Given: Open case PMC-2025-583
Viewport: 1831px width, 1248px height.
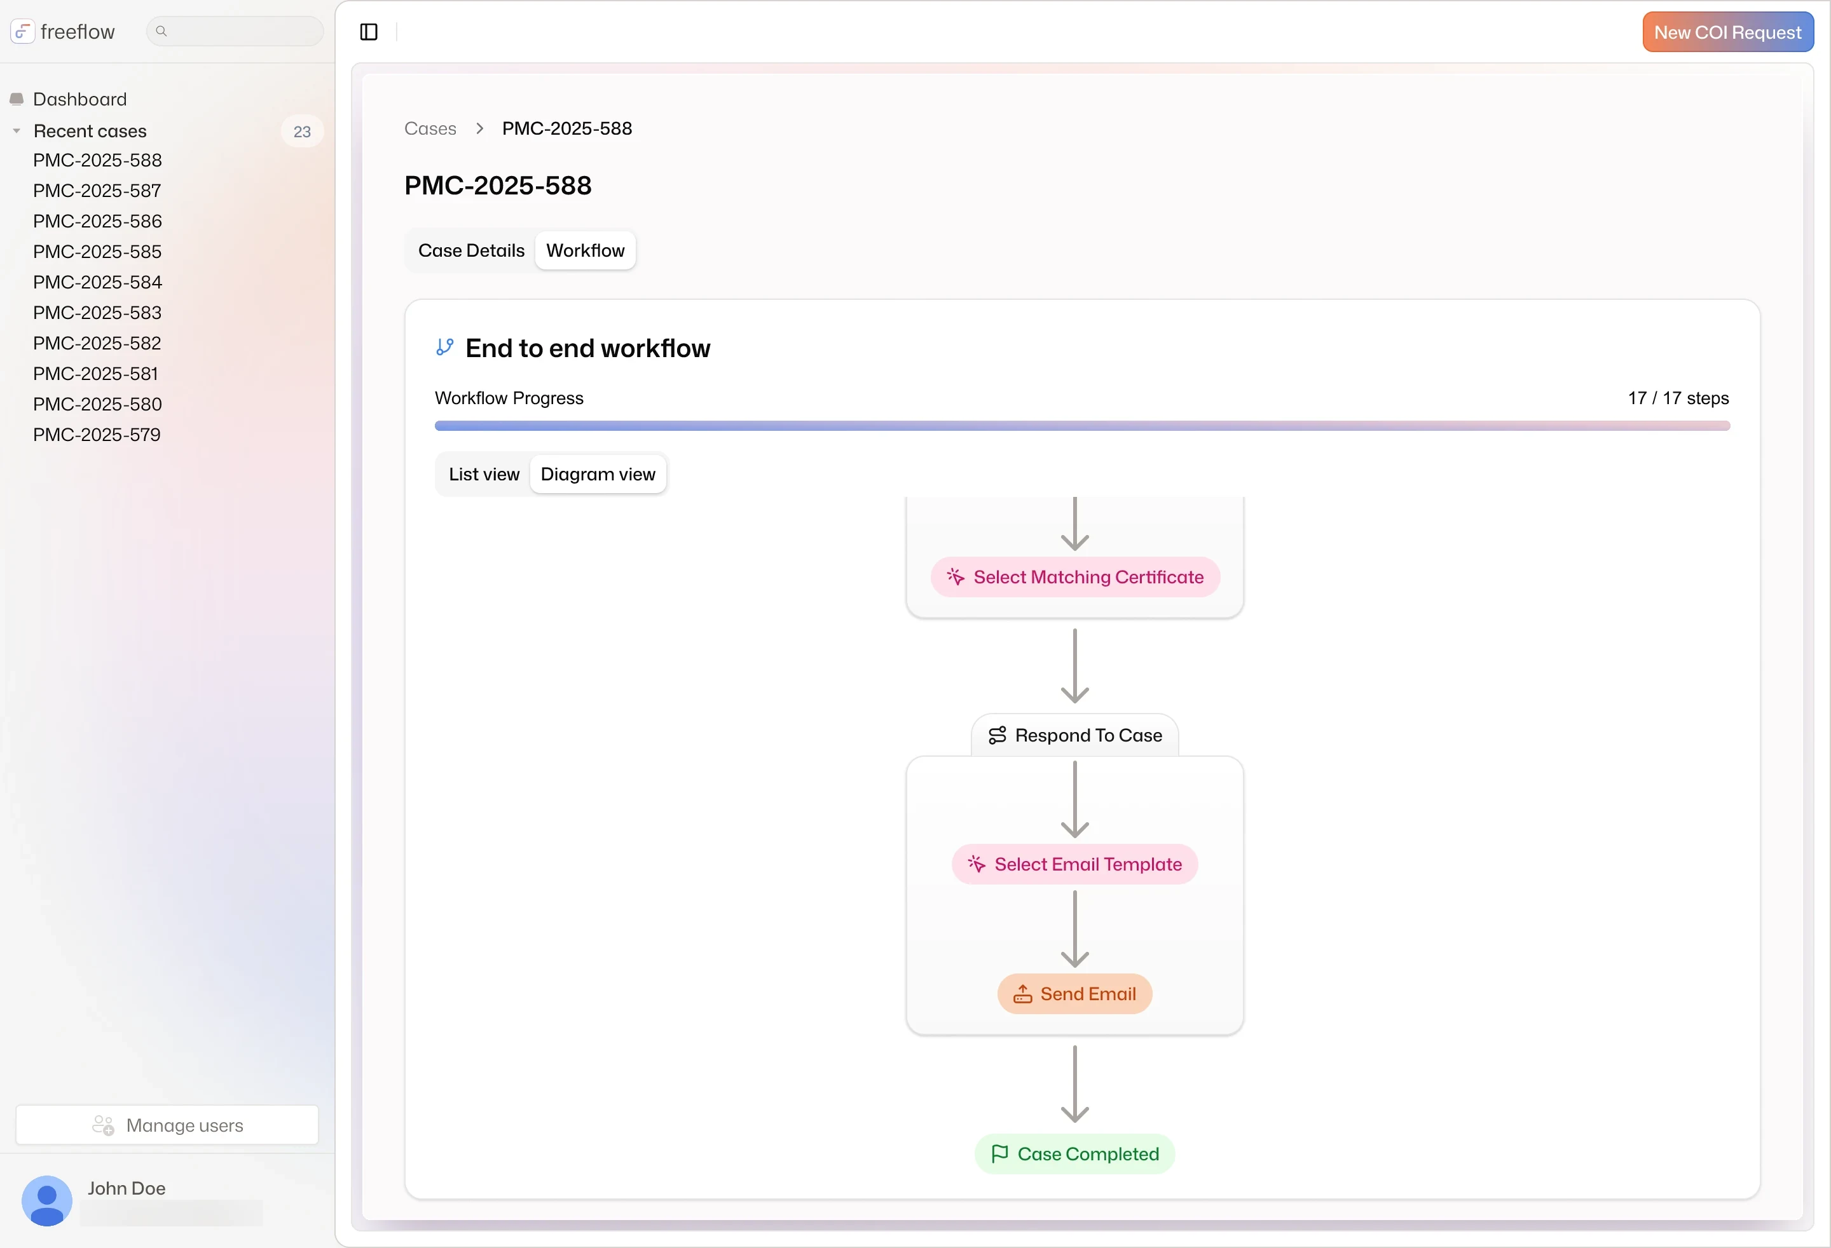Looking at the screenshot, I should click(x=98, y=313).
